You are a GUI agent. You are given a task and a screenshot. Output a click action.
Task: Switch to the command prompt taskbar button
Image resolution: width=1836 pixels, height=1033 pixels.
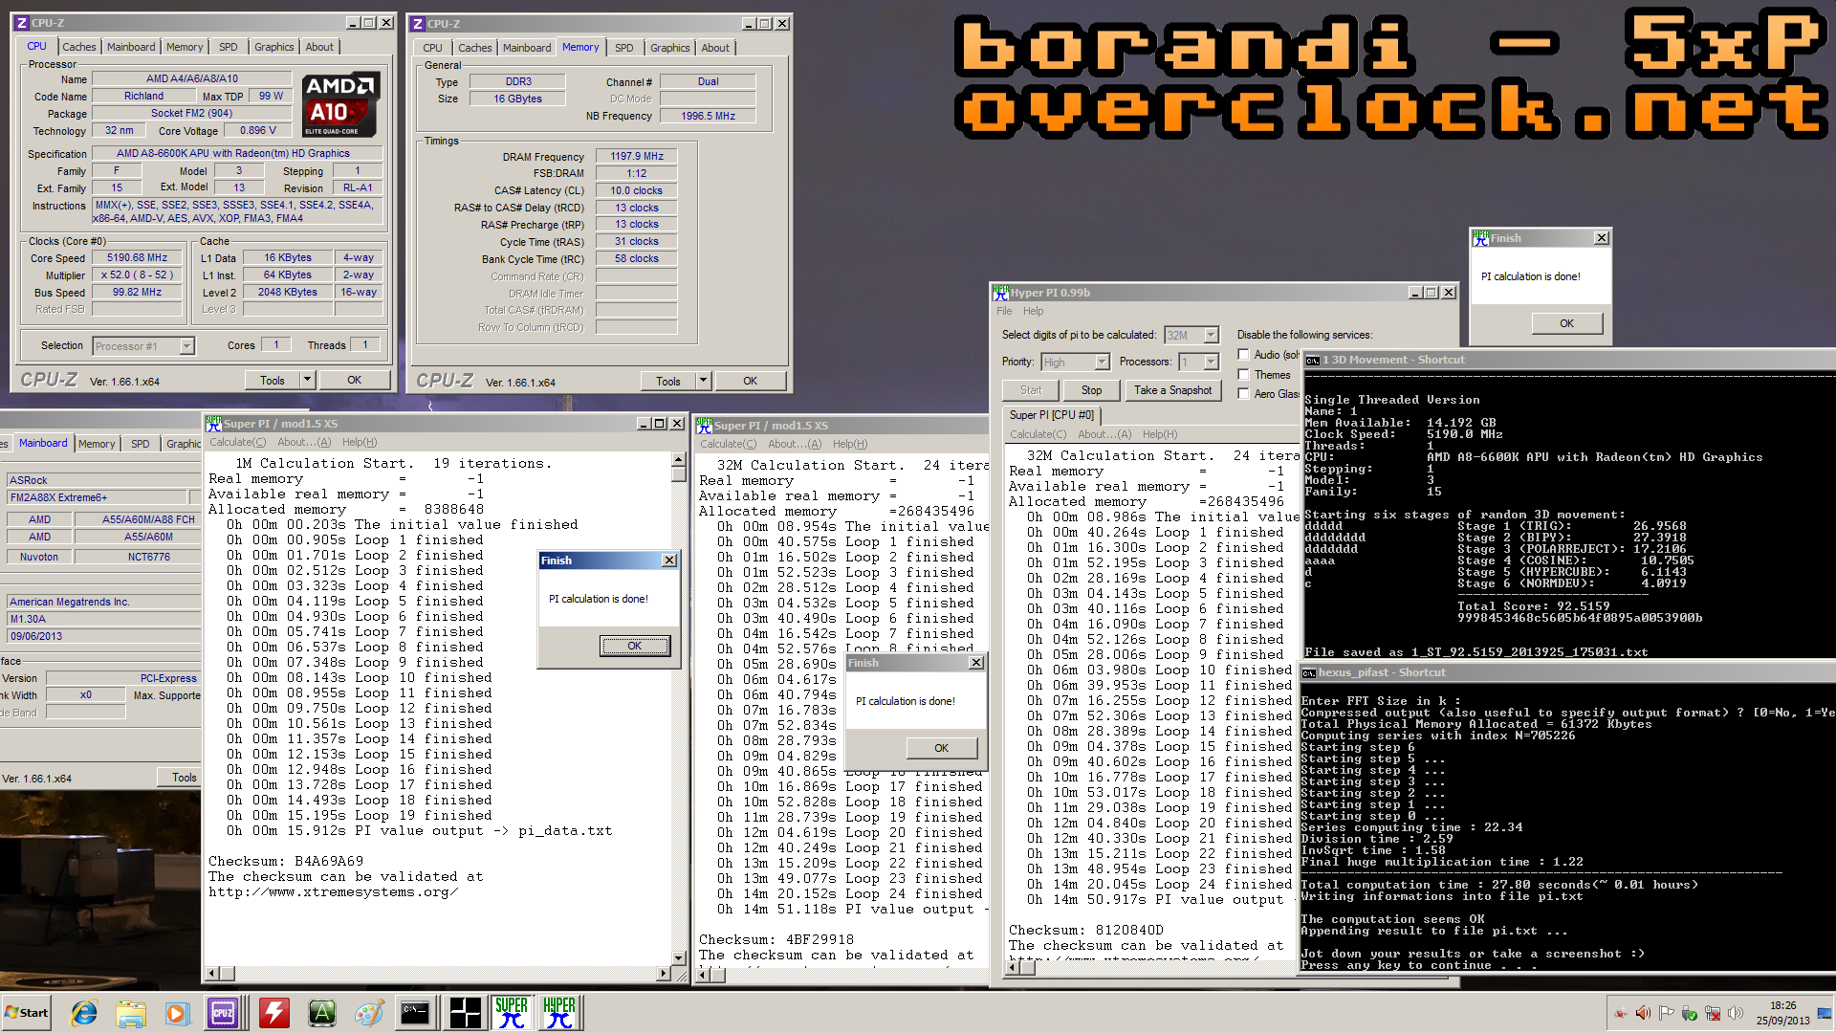[415, 1012]
